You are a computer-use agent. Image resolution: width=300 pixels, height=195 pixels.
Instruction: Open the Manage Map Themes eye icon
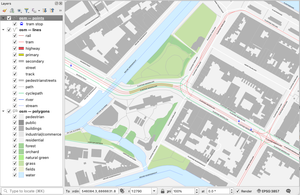[19, 10]
